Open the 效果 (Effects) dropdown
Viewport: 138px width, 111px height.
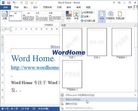tap(85, 17)
